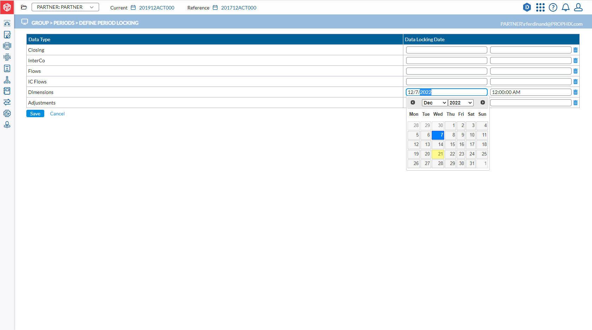Click trash icon for Dimensions row
The width and height of the screenshot is (592, 330).
point(575,92)
